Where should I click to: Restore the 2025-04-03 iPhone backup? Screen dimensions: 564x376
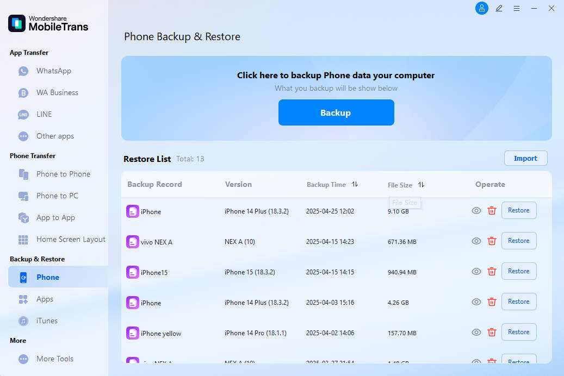click(519, 302)
